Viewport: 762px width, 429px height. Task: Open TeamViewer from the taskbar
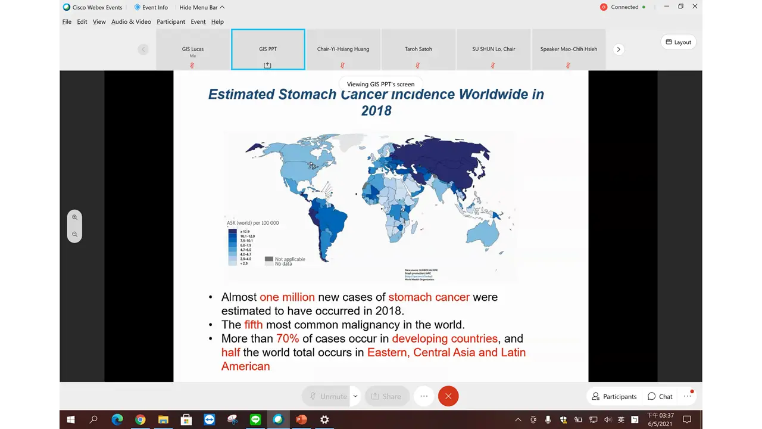[209, 419]
